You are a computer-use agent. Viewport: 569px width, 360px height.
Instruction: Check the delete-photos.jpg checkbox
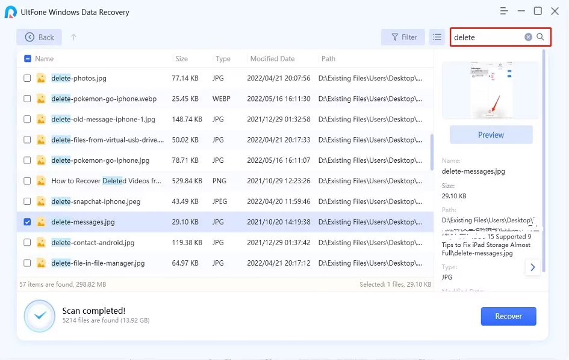click(x=27, y=78)
